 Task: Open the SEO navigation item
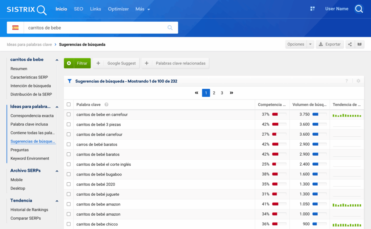(79, 9)
